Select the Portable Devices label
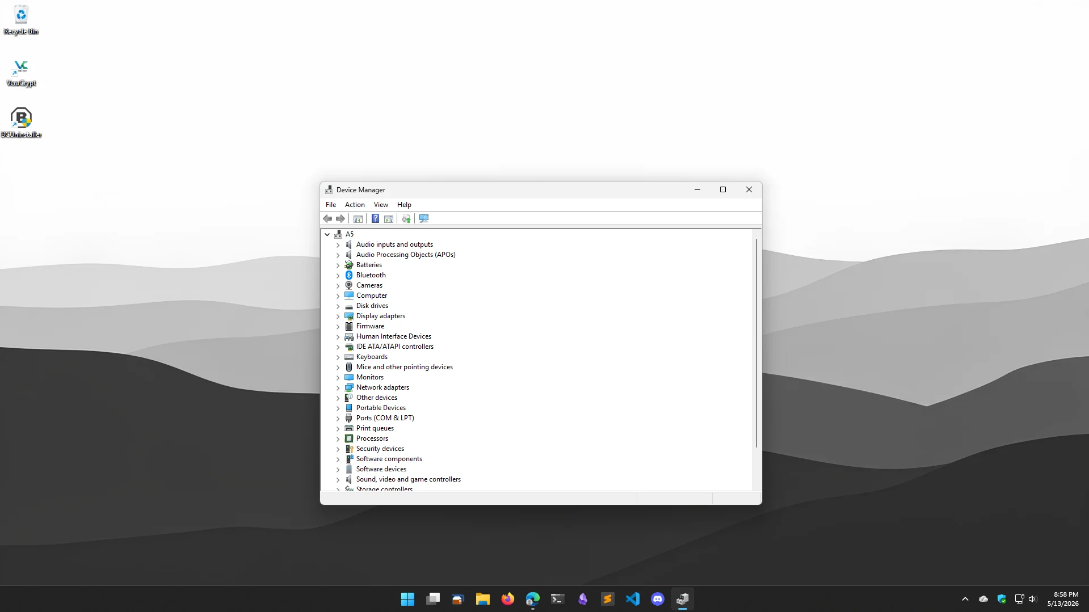1089x612 pixels. coord(381,408)
